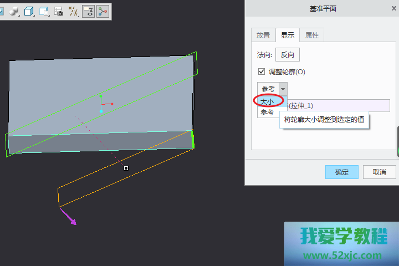Open the display style shaded sphere icon
The height and width of the screenshot is (266, 399).
[14, 11]
